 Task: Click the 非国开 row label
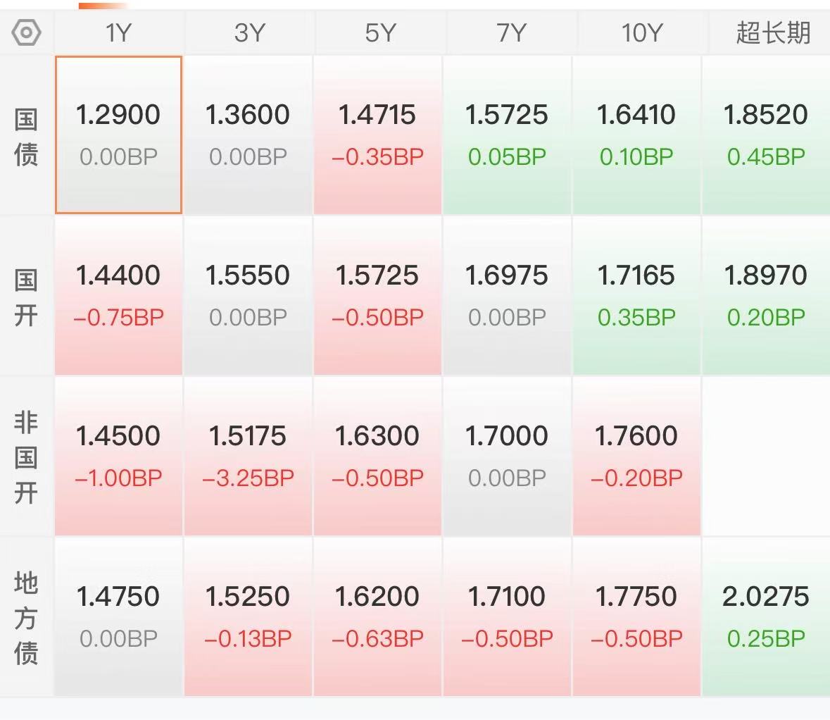click(26, 457)
